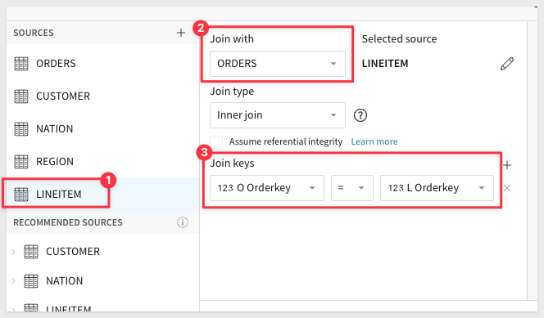The width and height of the screenshot is (544, 318).
Task: Open join type help icon
Action: click(360, 115)
